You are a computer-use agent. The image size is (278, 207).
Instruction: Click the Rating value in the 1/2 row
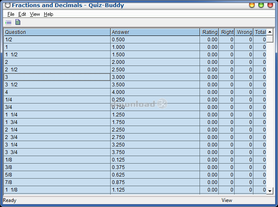pos(209,40)
